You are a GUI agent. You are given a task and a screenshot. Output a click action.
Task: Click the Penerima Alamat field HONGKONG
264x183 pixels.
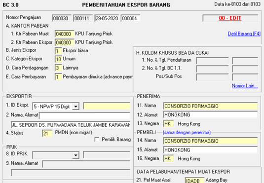coord(210,115)
